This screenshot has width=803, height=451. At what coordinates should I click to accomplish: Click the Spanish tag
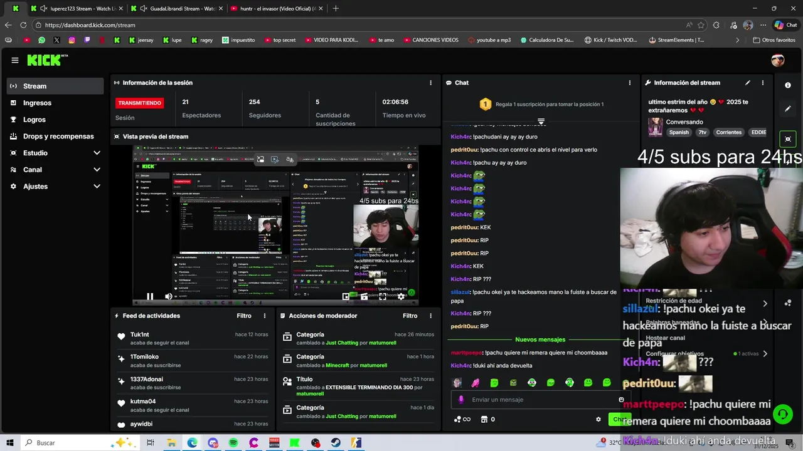(x=679, y=132)
